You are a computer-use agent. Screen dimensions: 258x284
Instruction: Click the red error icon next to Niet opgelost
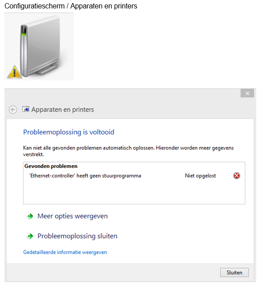(236, 176)
